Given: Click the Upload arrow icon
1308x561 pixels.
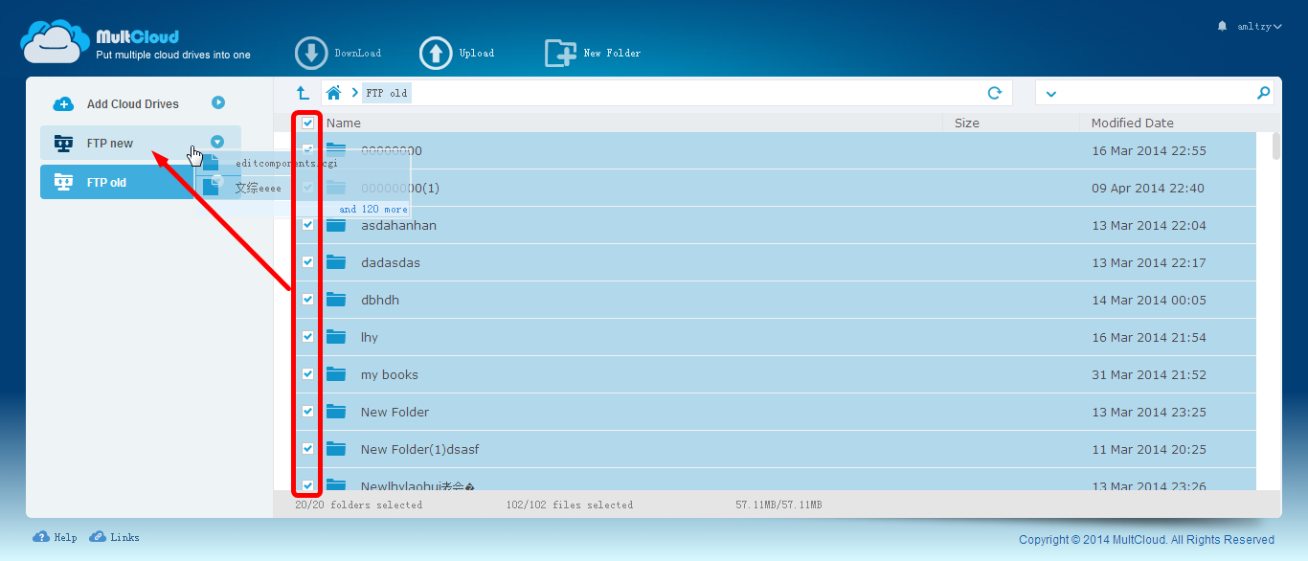Looking at the screenshot, I should [436, 54].
